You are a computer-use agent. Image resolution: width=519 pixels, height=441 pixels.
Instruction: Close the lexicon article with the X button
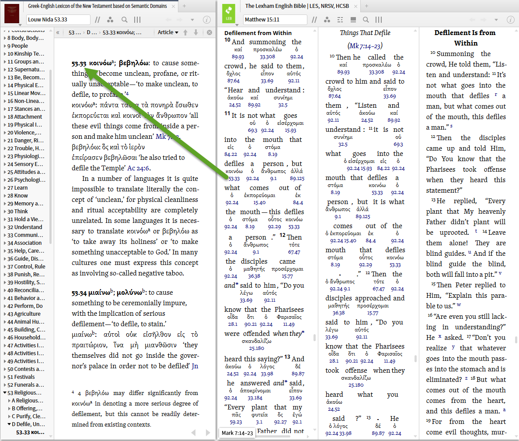point(209,32)
